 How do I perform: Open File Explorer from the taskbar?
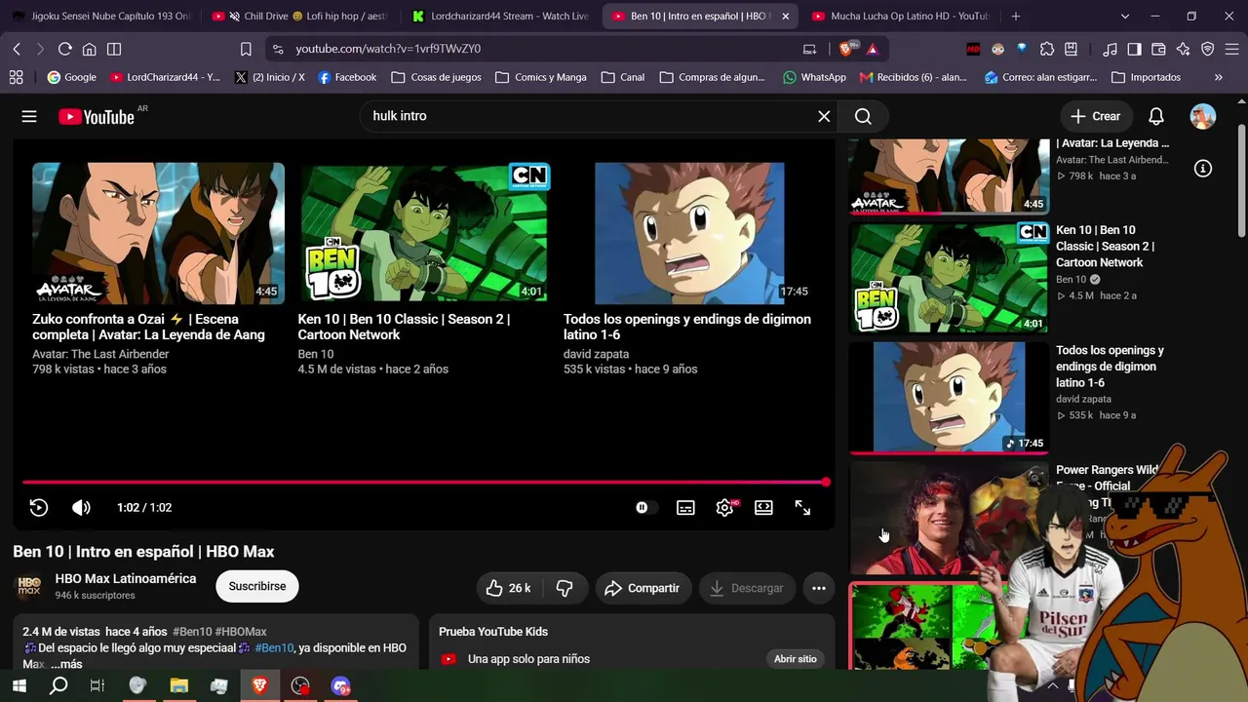pyautogui.click(x=178, y=686)
